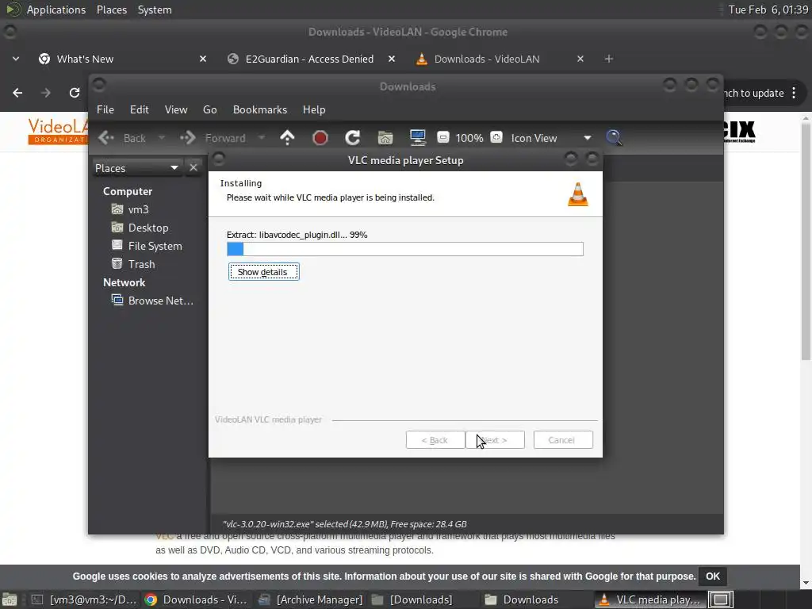812x609 pixels.
Task: Open the Go menu
Action: pos(209,109)
